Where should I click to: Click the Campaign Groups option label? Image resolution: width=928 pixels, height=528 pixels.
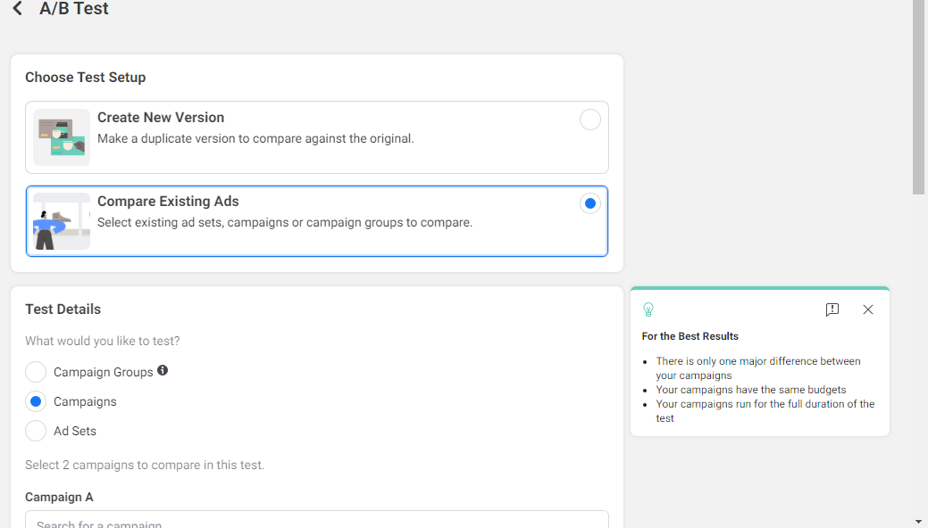click(x=104, y=372)
